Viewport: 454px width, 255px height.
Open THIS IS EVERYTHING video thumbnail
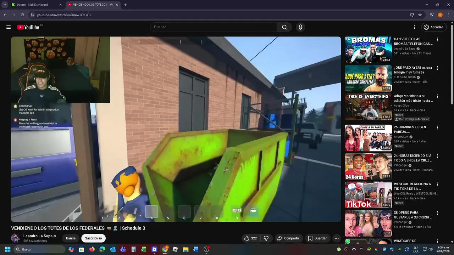pos(368,107)
